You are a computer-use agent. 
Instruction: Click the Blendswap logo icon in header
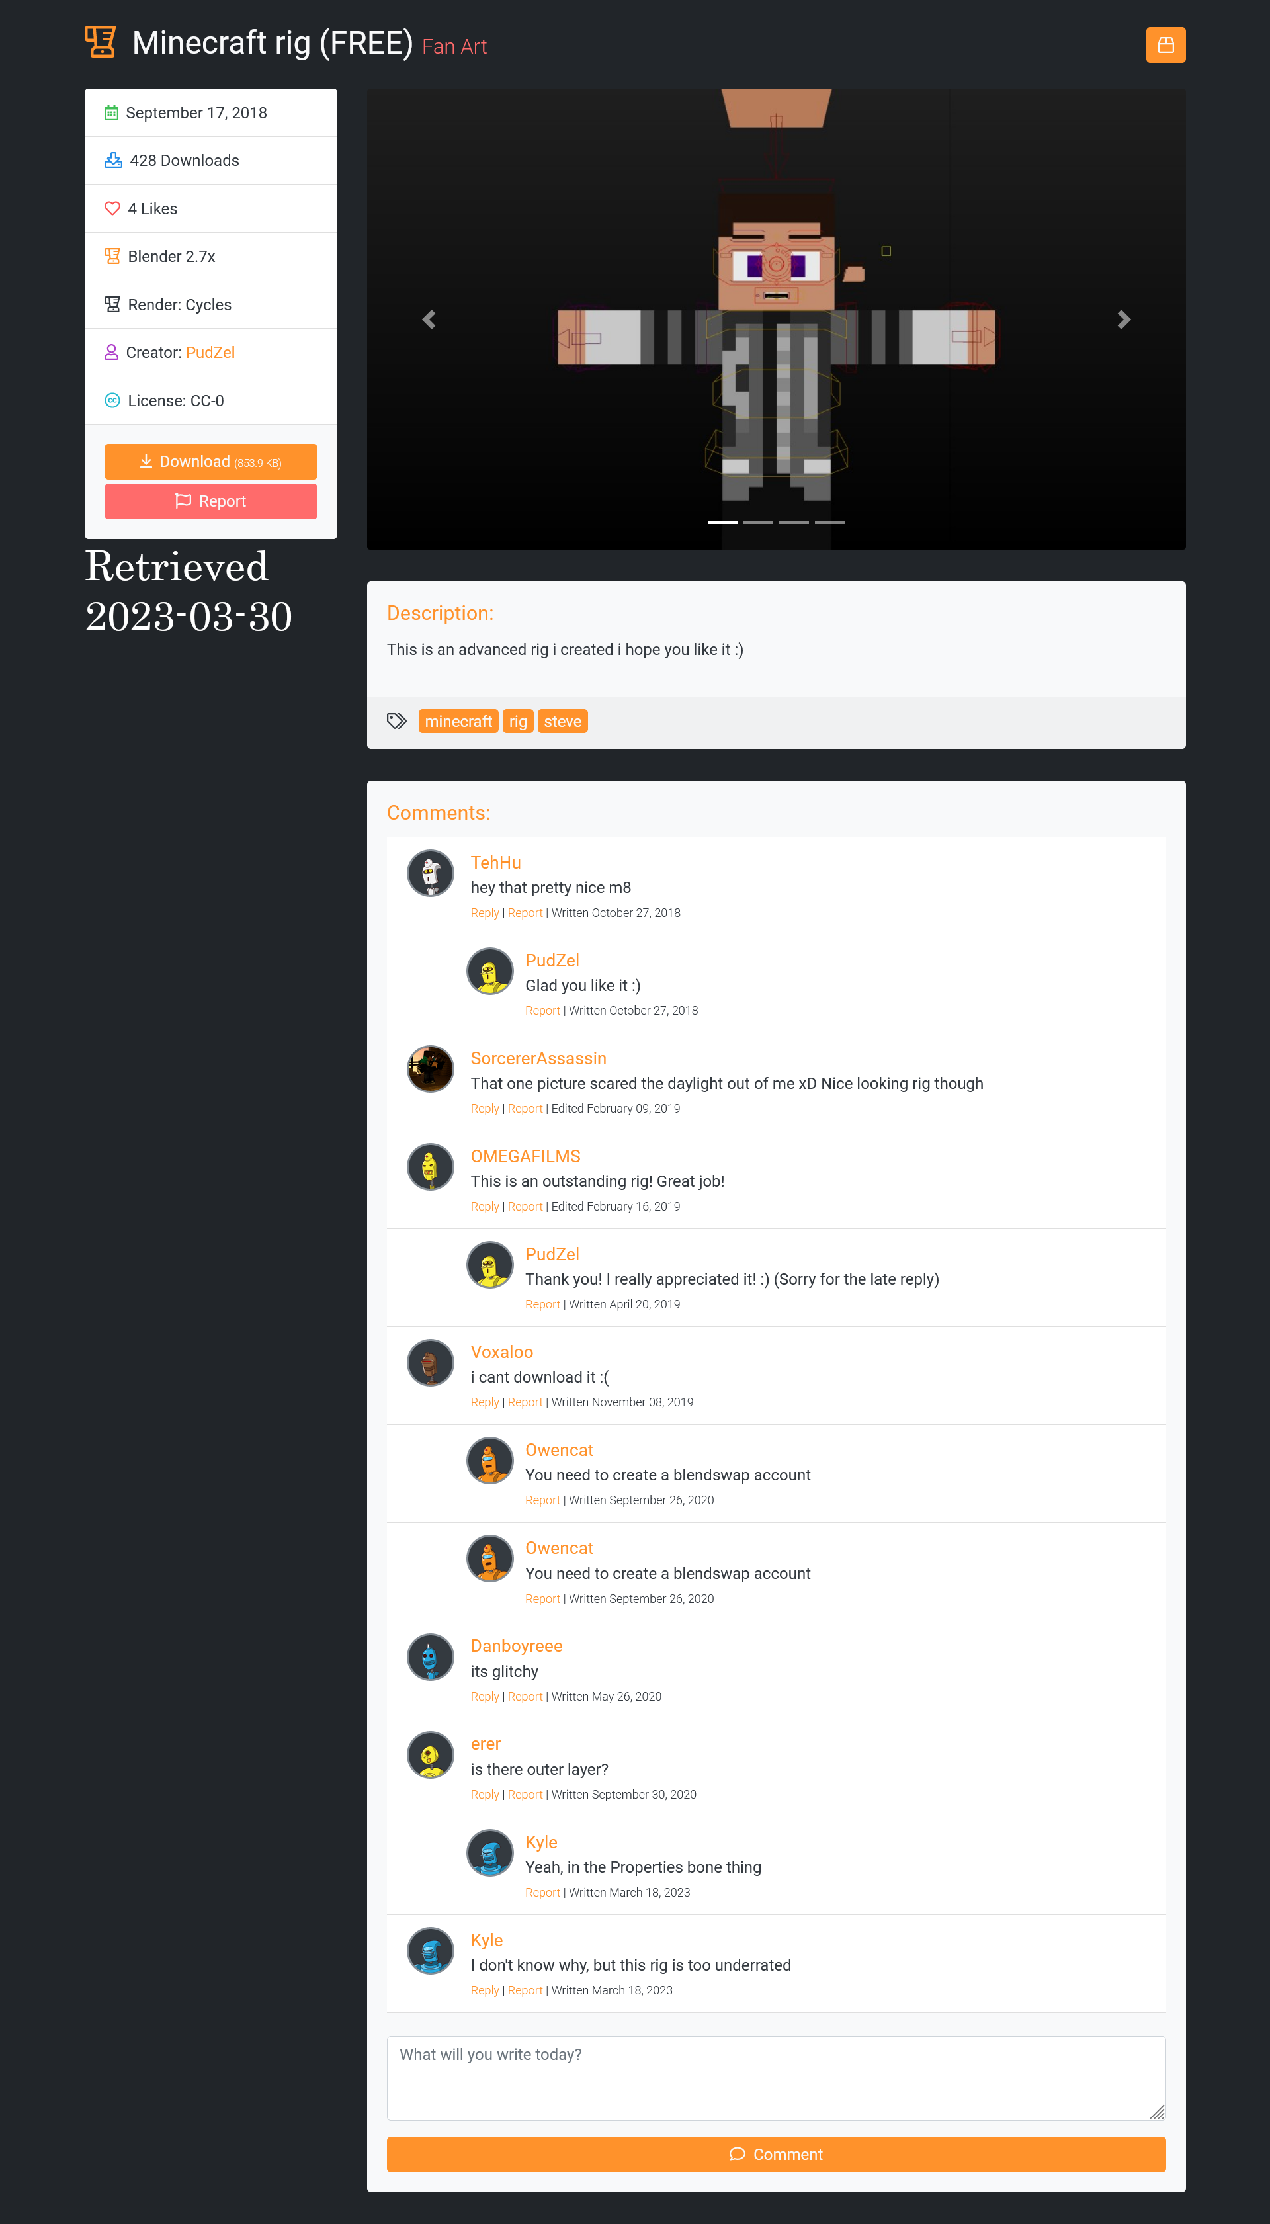[x=101, y=42]
